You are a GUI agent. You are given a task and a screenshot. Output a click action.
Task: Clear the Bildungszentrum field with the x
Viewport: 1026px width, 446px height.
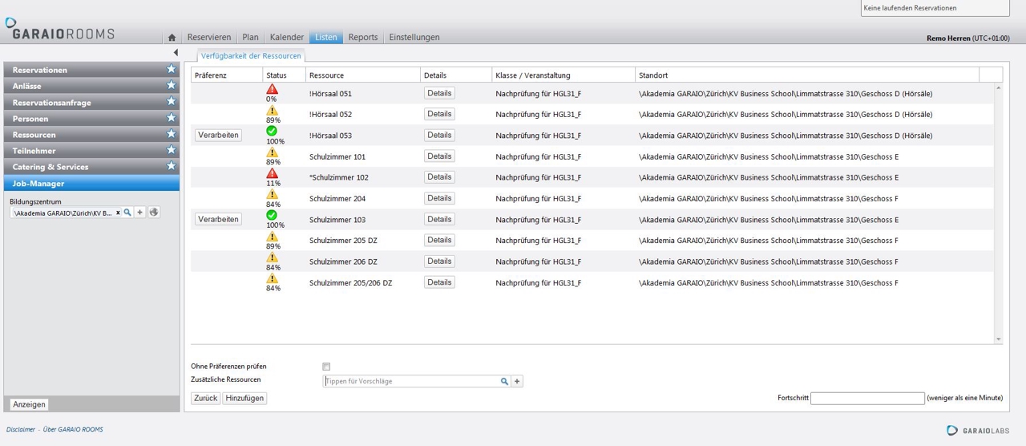point(118,213)
